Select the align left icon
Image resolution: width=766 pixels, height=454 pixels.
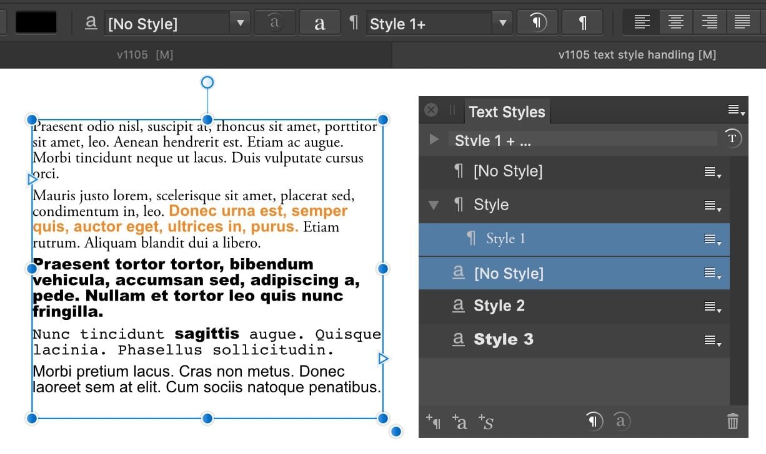[x=641, y=22]
